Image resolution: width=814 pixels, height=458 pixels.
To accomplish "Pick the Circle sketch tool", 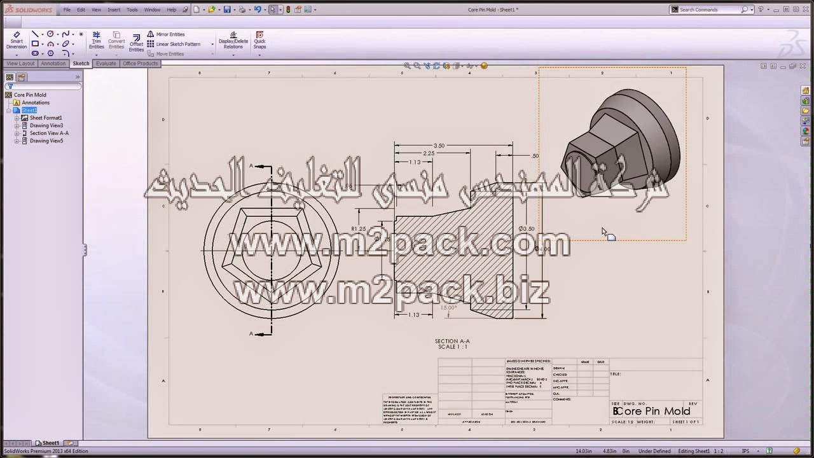I will coord(50,34).
